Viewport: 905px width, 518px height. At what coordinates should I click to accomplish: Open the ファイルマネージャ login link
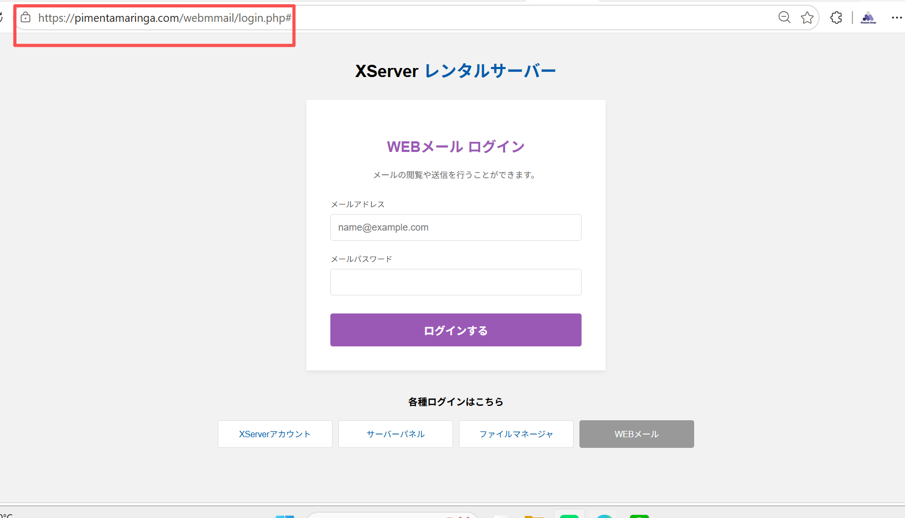516,434
